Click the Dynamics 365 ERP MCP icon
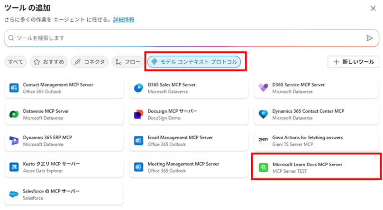Image resolution: width=383 pixels, height=210 pixels. pyautogui.click(x=14, y=141)
